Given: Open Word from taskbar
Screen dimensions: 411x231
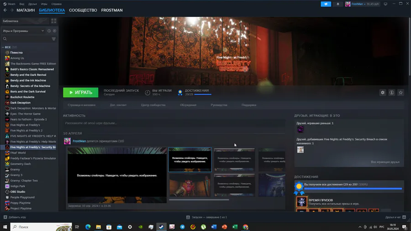Looking at the screenshot, I should pyautogui.click(x=214, y=227).
